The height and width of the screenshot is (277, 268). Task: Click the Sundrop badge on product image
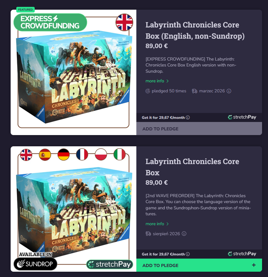35,264
